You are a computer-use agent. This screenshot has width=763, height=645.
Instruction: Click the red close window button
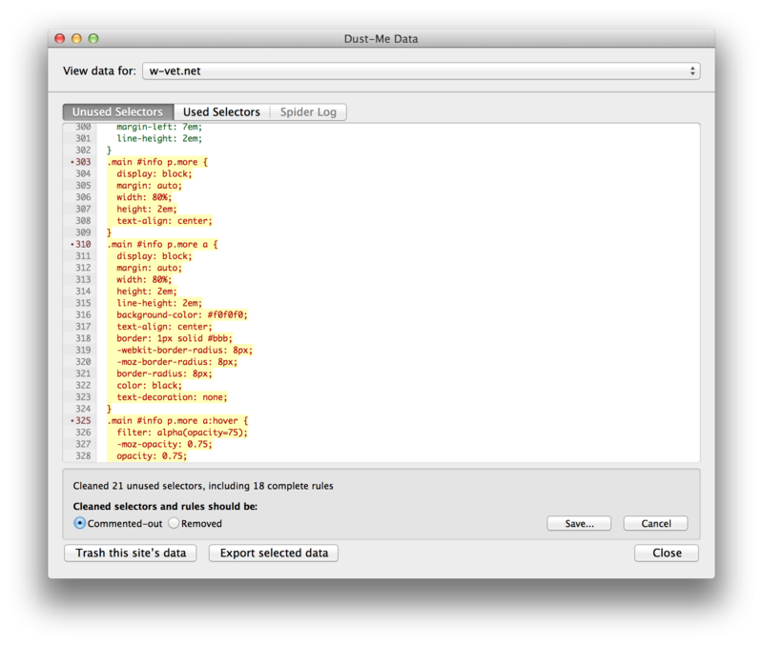tap(60, 38)
